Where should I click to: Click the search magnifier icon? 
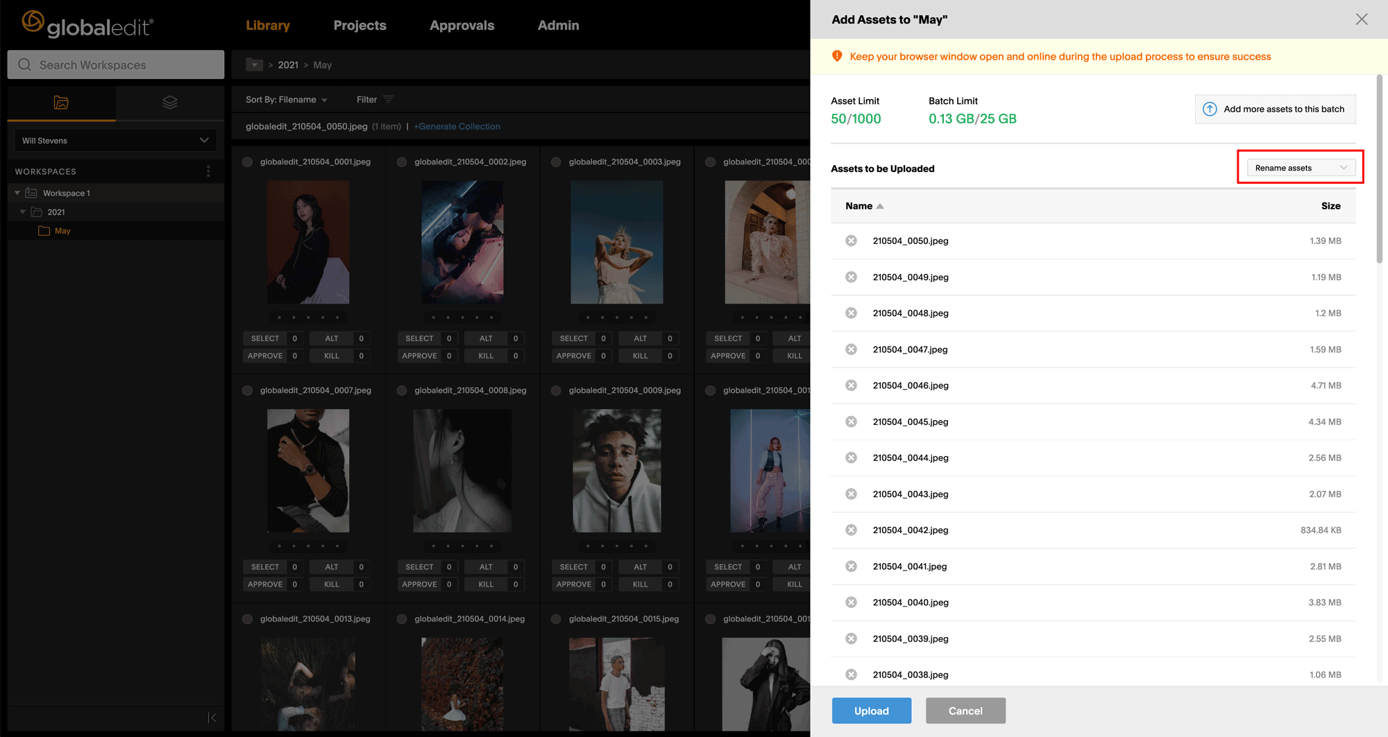point(25,64)
